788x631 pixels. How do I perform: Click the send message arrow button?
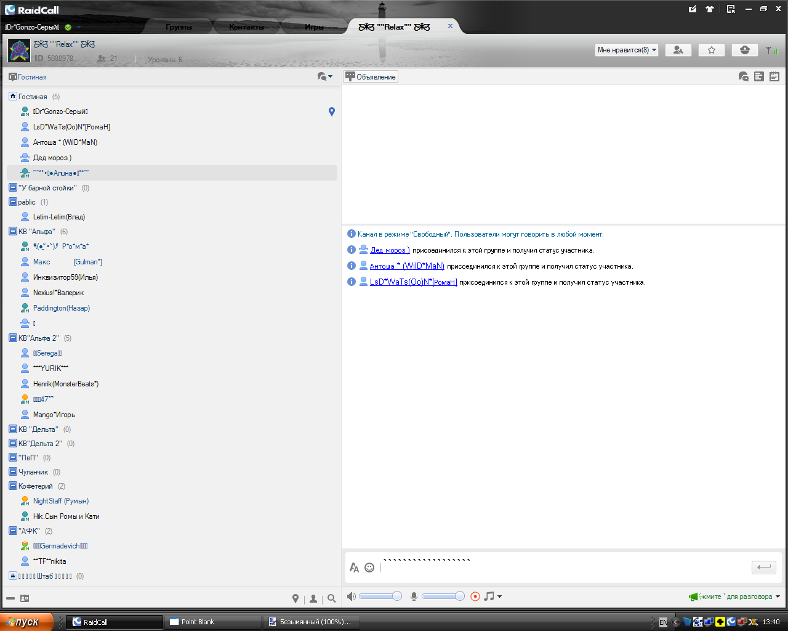(764, 567)
